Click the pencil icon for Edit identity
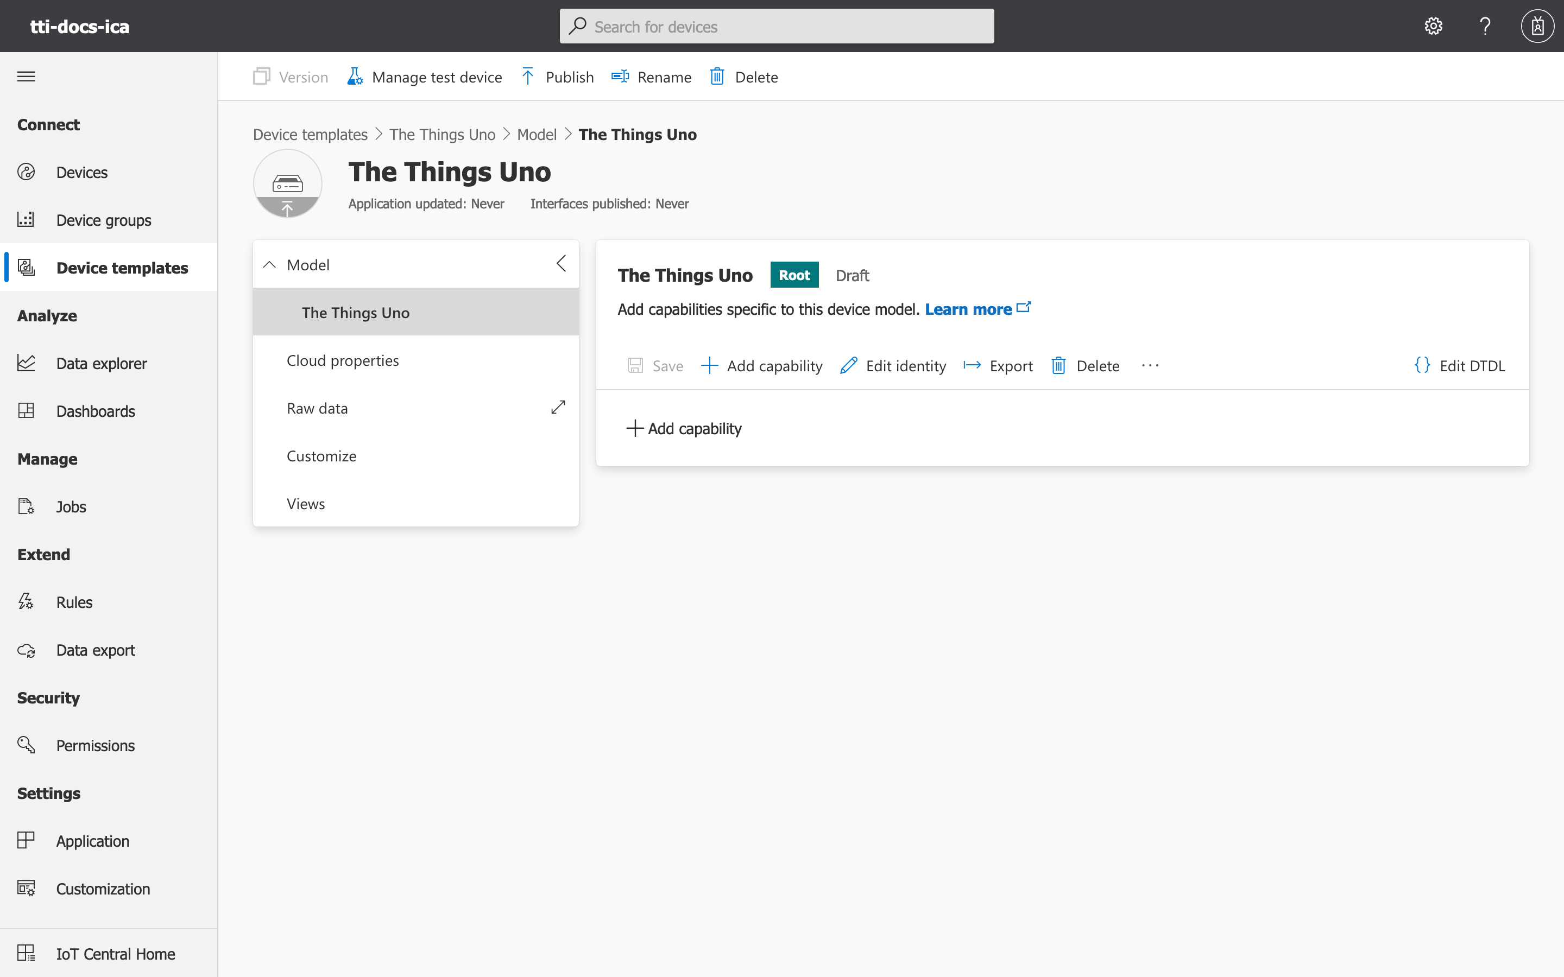Image resolution: width=1564 pixels, height=977 pixels. coord(849,366)
